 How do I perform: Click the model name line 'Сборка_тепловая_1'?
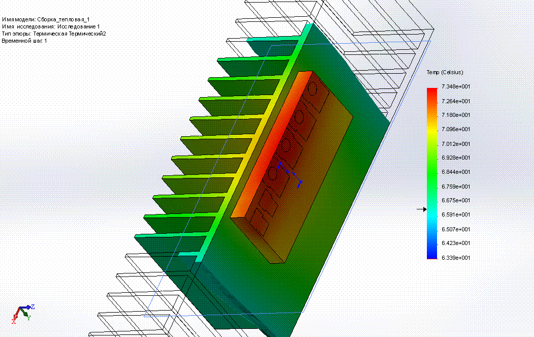(x=46, y=20)
